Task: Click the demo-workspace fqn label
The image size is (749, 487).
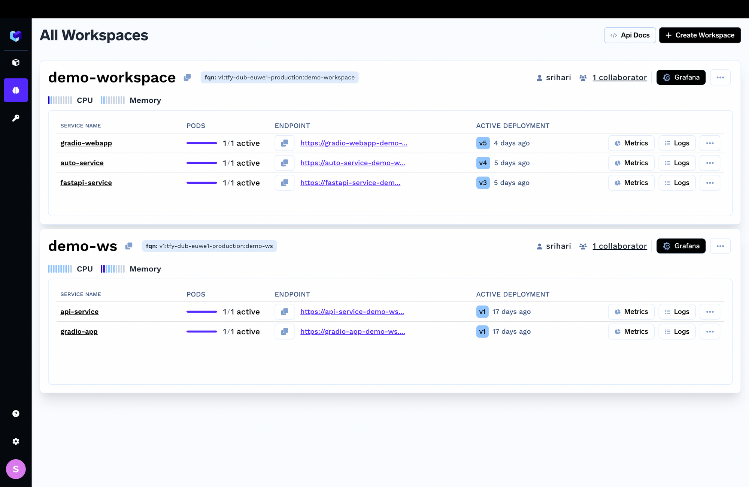Action: point(279,78)
